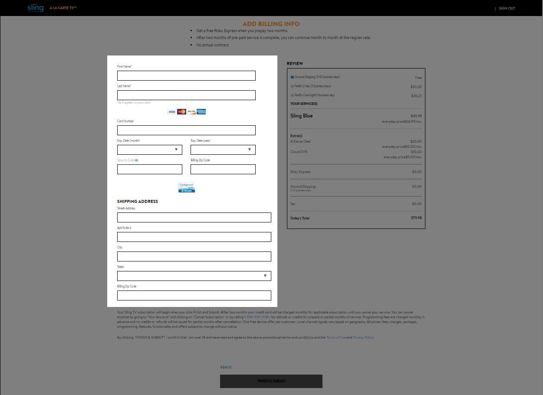Focus the Street Address field
543x395 pixels.
[x=194, y=217]
